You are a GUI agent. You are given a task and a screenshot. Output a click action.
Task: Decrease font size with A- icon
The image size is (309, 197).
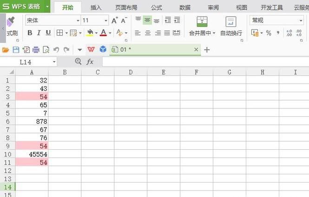pos(124,20)
